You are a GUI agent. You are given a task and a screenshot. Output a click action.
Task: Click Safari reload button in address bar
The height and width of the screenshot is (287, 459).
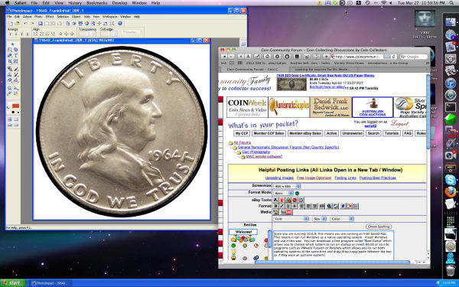[x=394, y=57]
